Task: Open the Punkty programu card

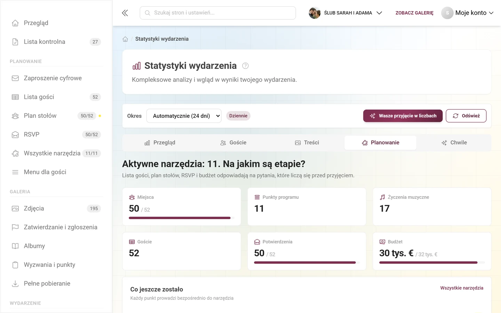Action: (x=307, y=207)
